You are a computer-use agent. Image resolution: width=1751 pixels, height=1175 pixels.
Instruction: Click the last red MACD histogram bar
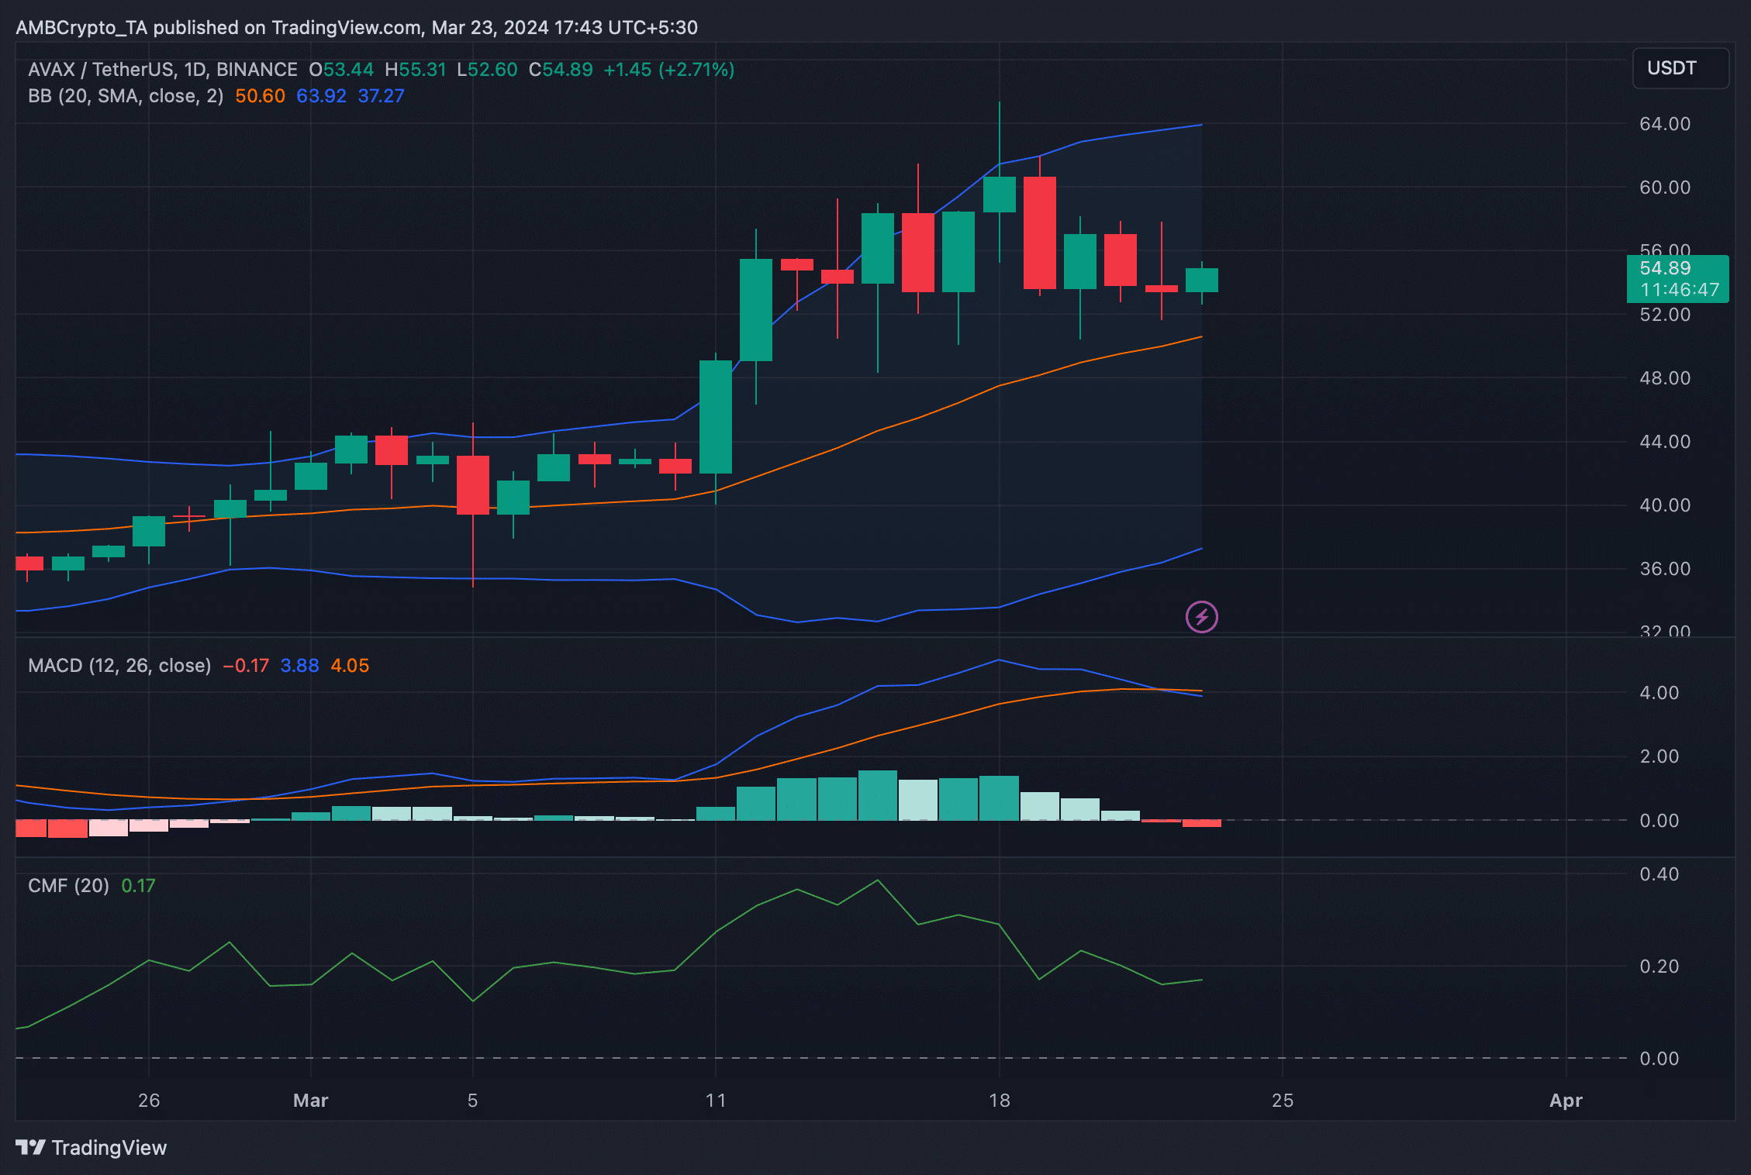coord(1201,823)
